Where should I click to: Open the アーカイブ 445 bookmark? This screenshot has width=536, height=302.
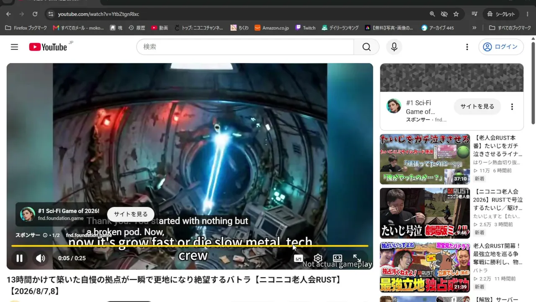(438, 28)
